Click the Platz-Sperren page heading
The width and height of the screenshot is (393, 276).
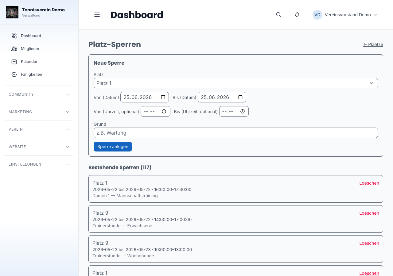[115, 44]
